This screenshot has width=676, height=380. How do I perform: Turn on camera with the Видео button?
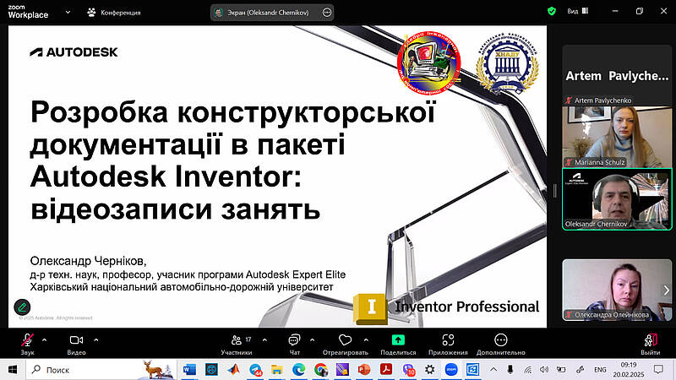coord(76,345)
